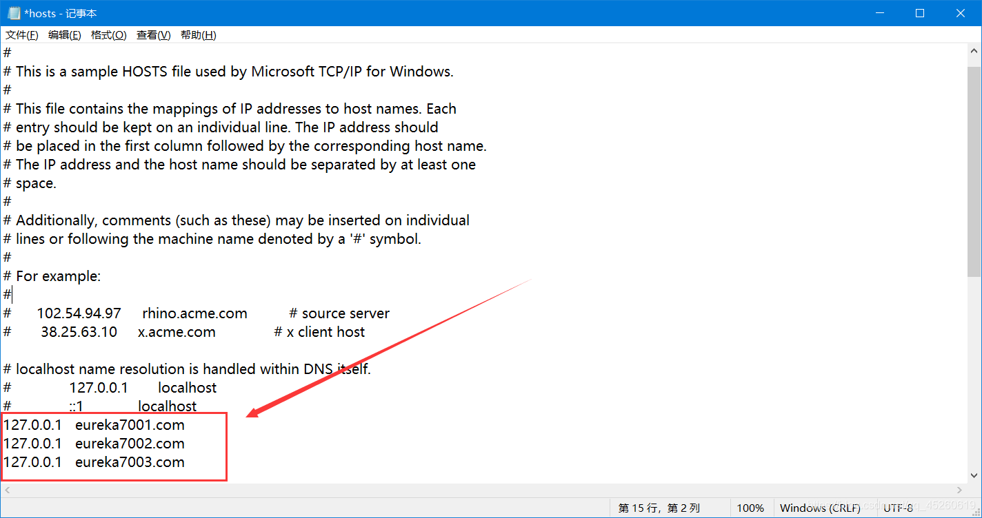Click the 100% zoom status entry

point(750,508)
